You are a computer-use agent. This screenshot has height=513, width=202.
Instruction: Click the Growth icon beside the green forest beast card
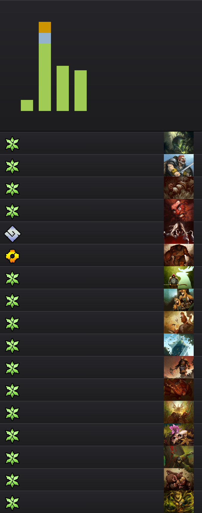click(x=12, y=144)
